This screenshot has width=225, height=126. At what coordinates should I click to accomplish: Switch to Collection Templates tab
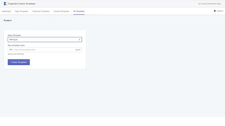point(41,11)
